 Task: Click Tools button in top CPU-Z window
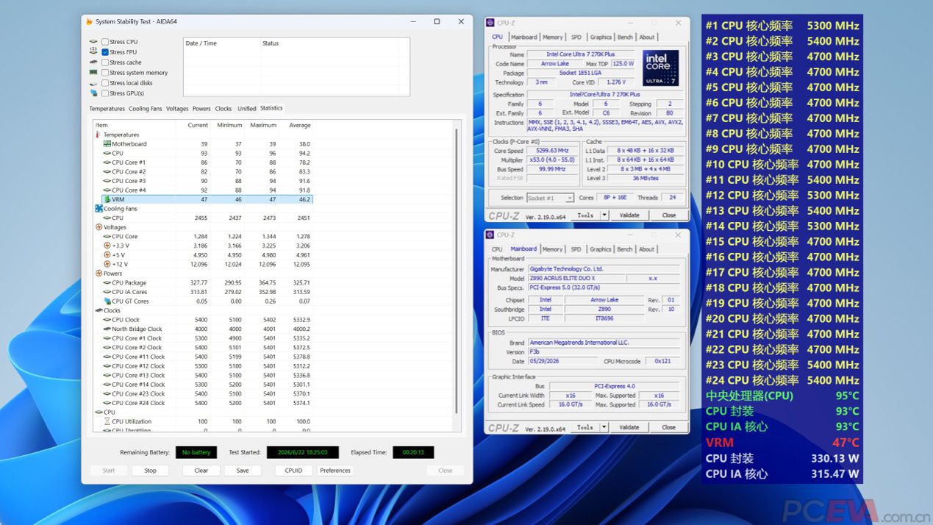[585, 215]
